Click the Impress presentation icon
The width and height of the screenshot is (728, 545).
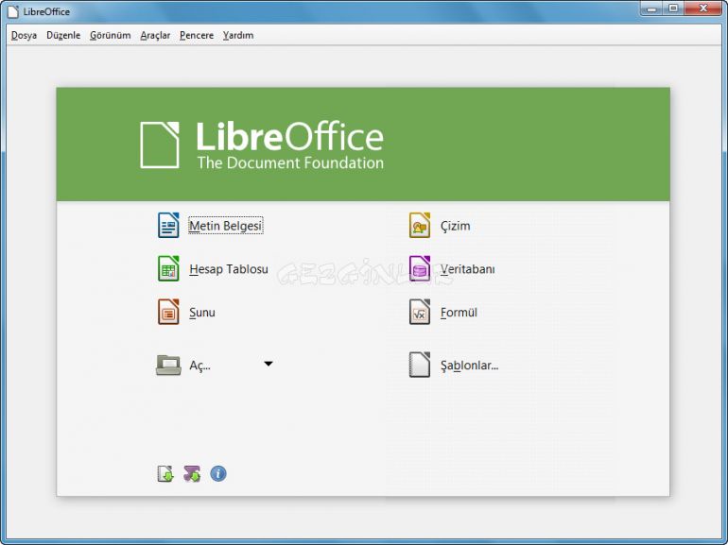pyautogui.click(x=168, y=312)
